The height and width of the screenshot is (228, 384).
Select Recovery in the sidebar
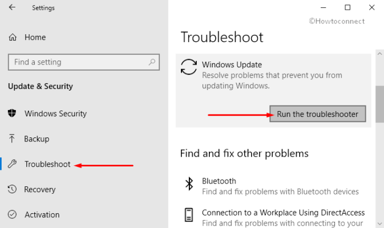(x=40, y=189)
